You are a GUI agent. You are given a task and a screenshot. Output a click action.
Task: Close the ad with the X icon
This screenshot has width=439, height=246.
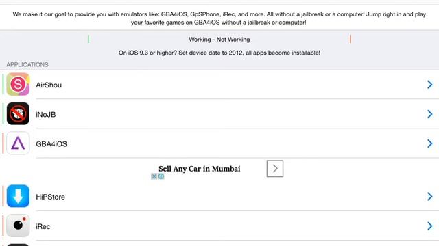154,176
